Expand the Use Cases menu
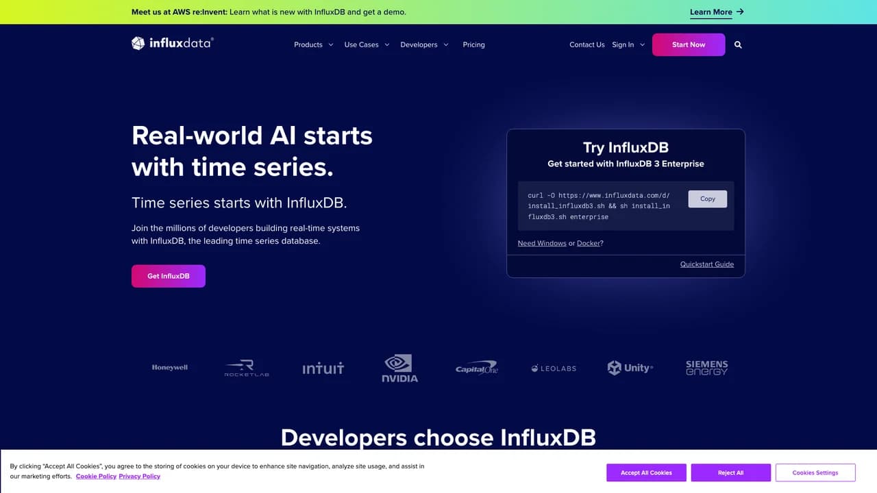The height and width of the screenshot is (493, 877). point(367,45)
